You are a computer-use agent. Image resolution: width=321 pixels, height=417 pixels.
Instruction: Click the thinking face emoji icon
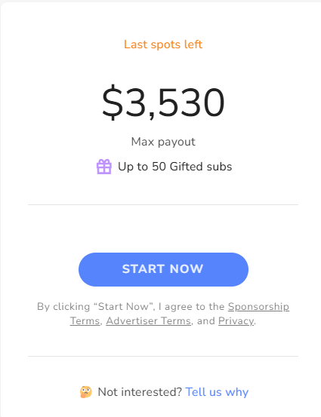(x=86, y=392)
